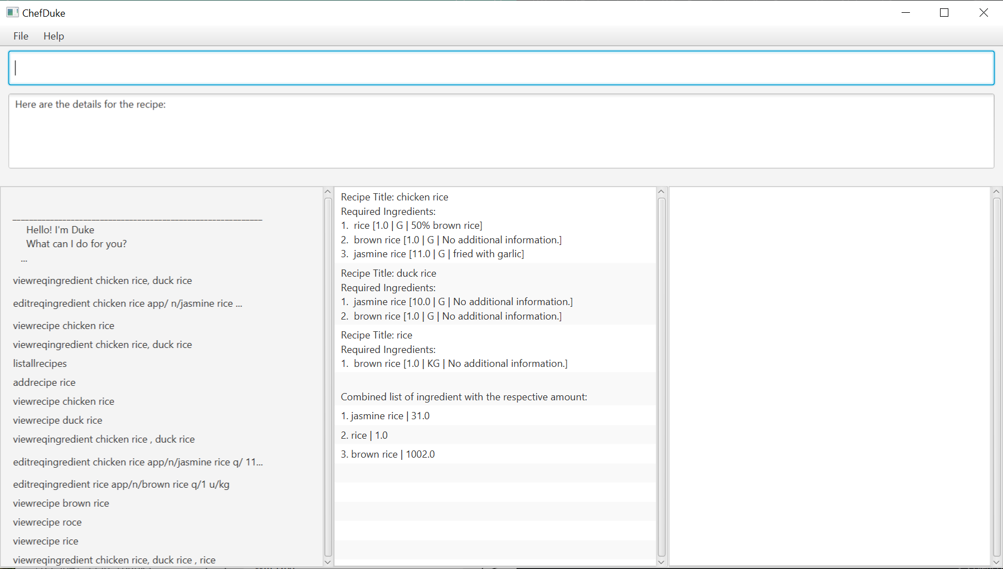The height and width of the screenshot is (569, 1003).
Task: Click up arrow of right empty panel scrollbar
Action: 996,192
